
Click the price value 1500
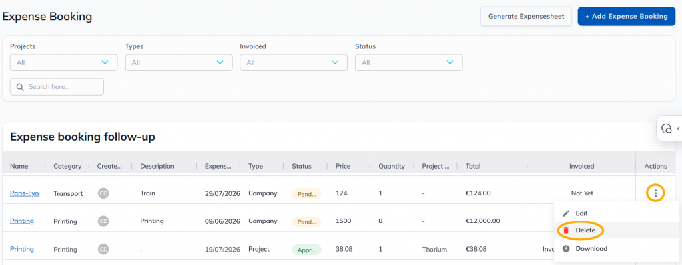(x=343, y=221)
